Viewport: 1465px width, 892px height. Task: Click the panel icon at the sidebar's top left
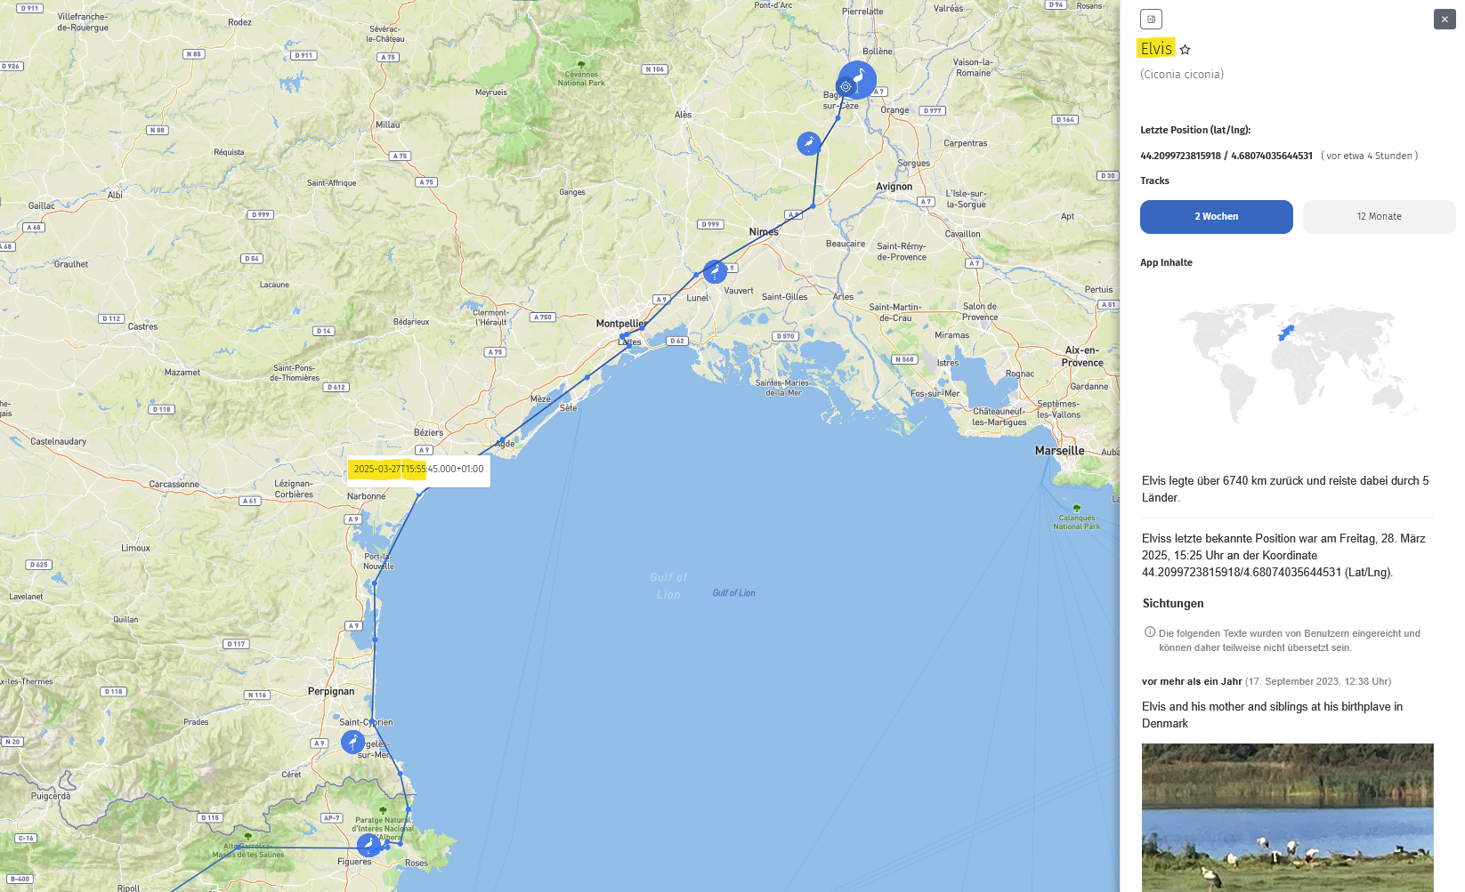pos(1151,20)
